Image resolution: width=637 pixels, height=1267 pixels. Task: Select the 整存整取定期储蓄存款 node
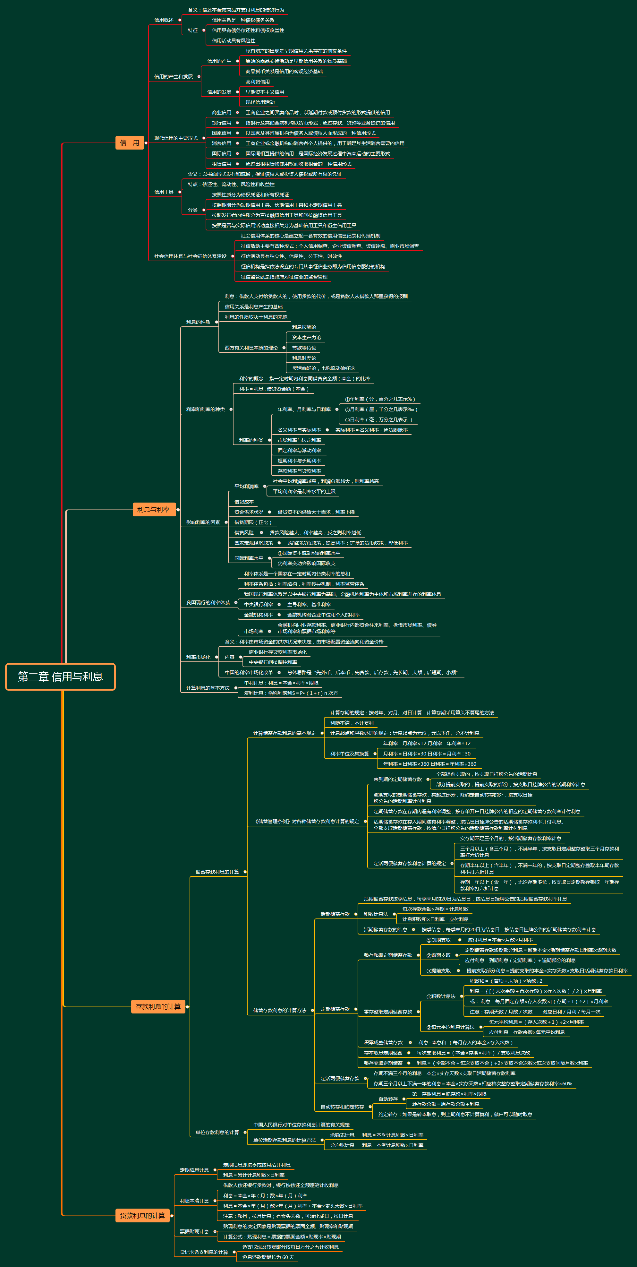pyautogui.click(x=388, y=955)
